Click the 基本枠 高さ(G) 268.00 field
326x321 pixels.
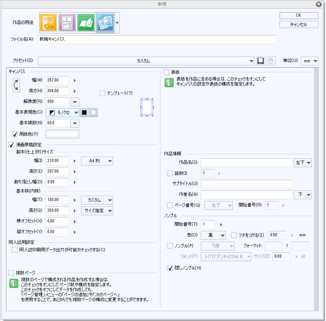[57, 211]
